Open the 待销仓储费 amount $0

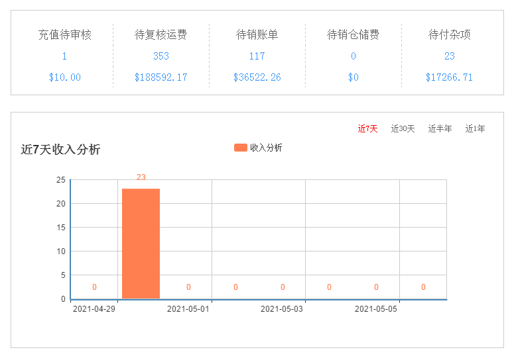pyautogui.click(x=353, y=77)
